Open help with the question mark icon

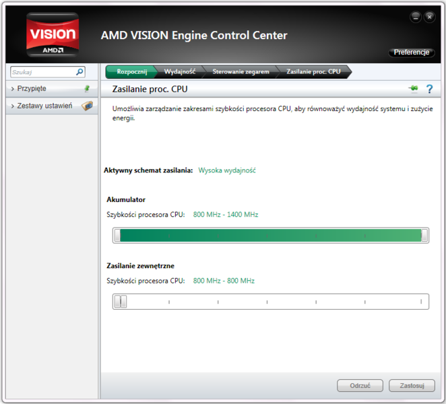[x=430, y=89]
